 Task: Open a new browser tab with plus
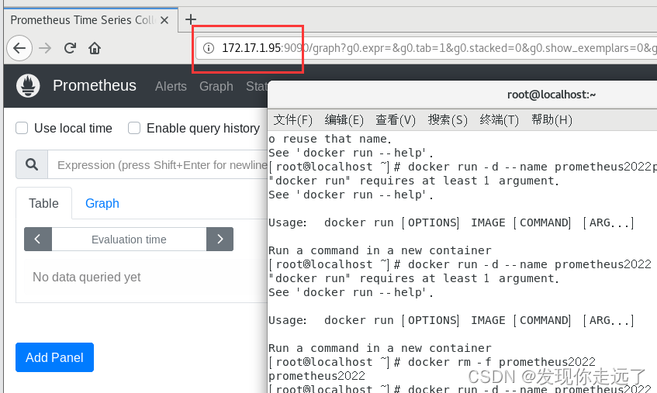[191, 19]
